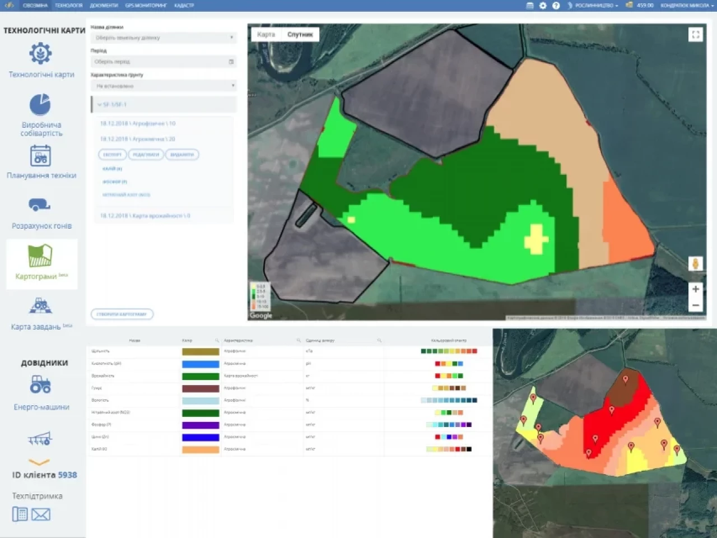Open the Назва ділянки dropdown
Image resolution: width=717 pixels, height=538 pixels.
[164, 38]
